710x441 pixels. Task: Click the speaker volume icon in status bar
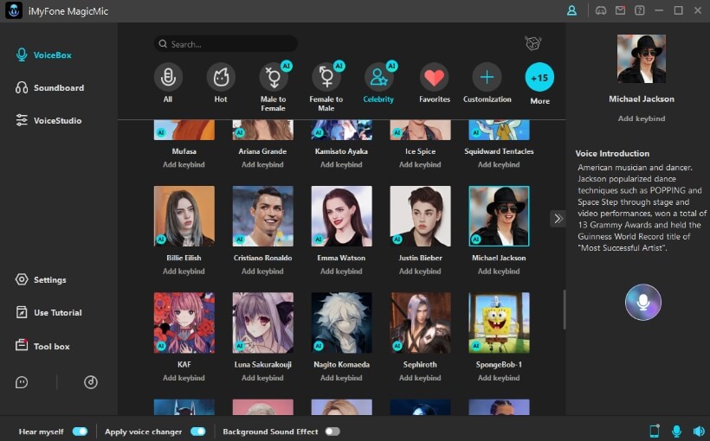(x=699, y=431)
